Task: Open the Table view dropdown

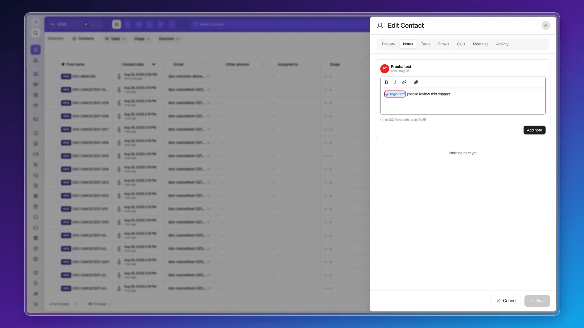Action: tap(115, 39)
